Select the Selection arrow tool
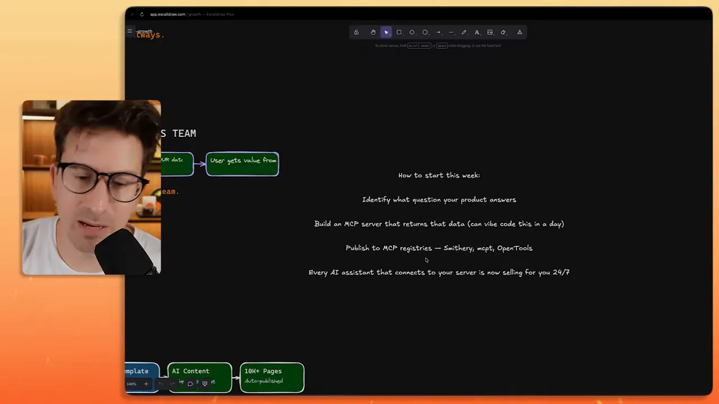719x404 pixels. pyautogui.click(x=386, y=33)
